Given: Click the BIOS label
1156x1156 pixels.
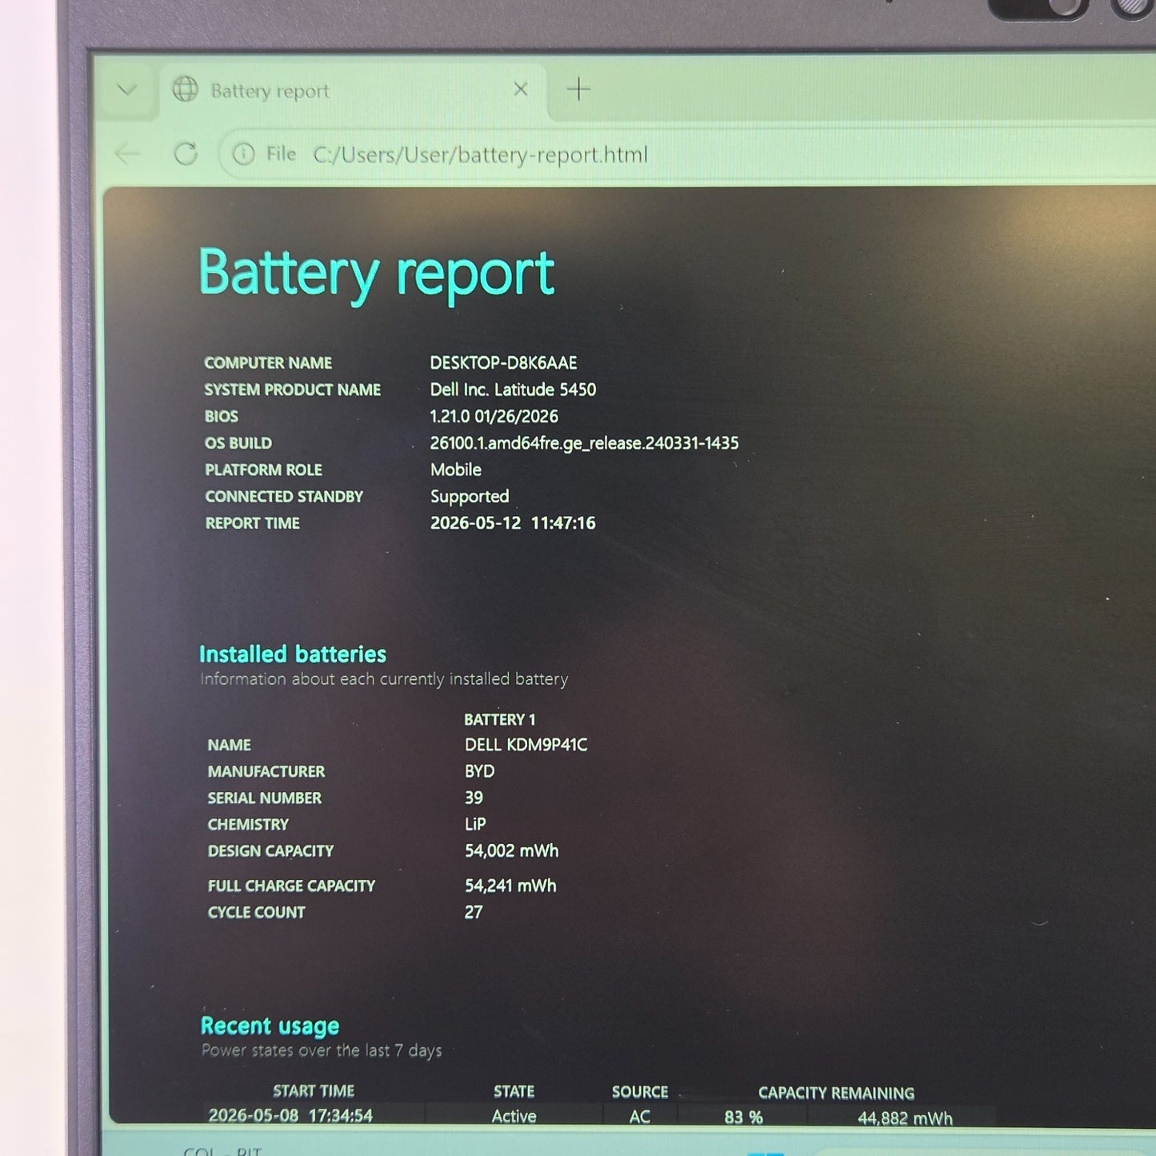Looking at the screenshot, I should coord(222,416).
